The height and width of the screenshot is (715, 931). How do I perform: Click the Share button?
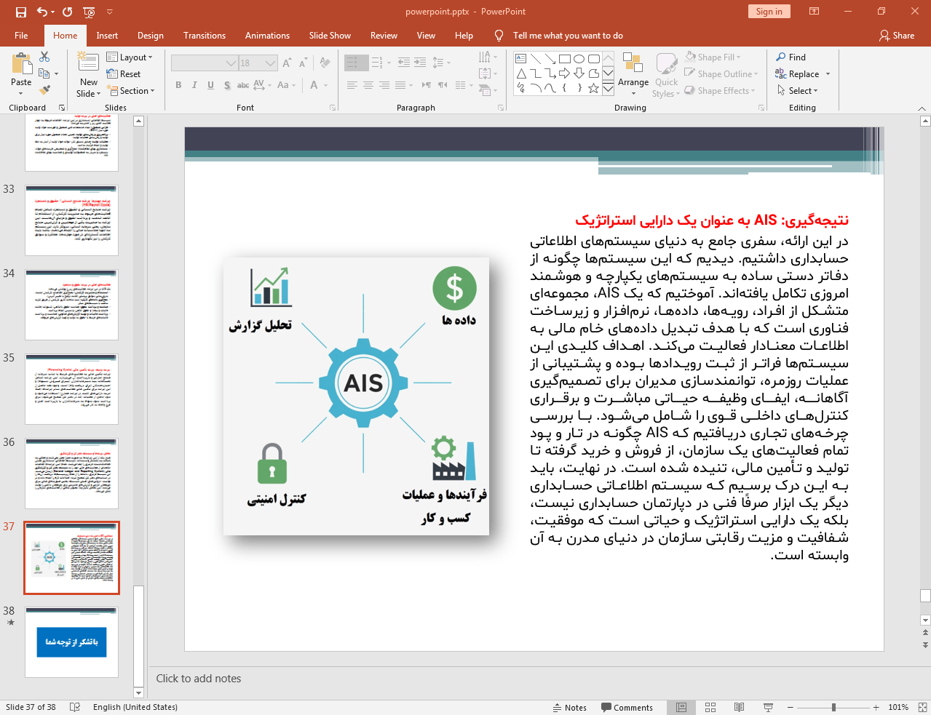pos(896,36)
